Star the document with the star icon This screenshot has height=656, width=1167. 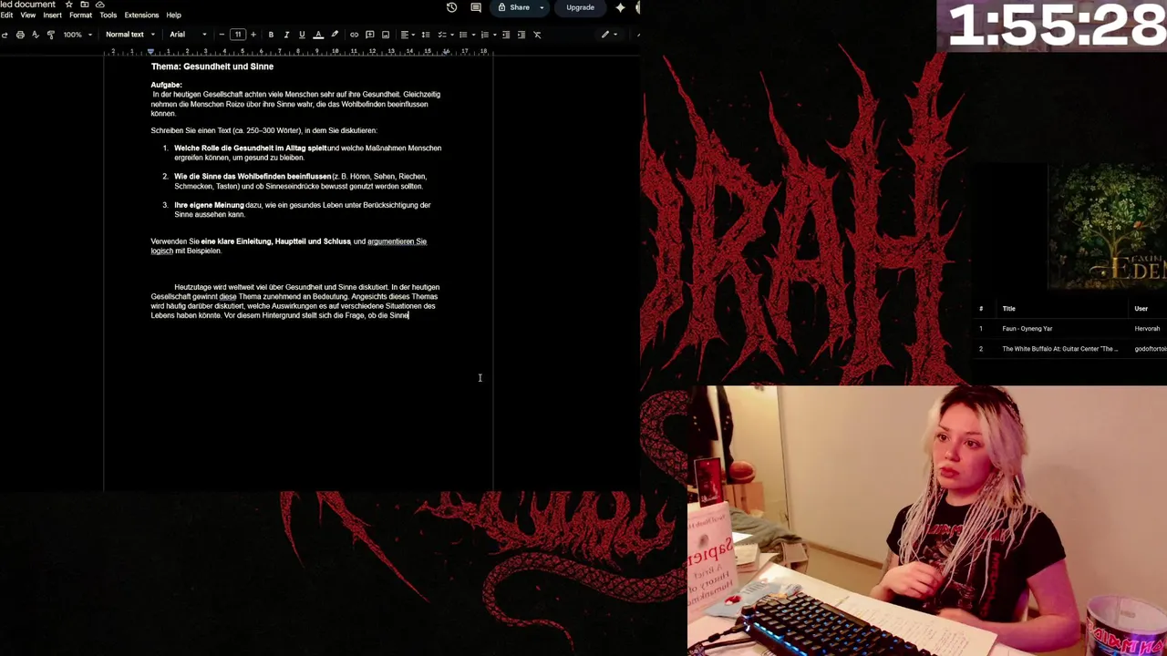point(68,5)
